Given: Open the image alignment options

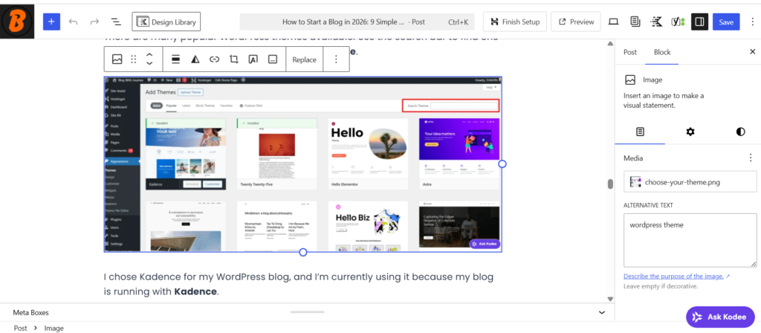Looking at the screenshot, I should [175, 59].
